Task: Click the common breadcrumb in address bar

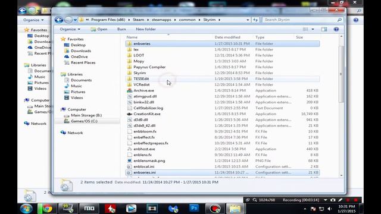Action: coord(187,20)
